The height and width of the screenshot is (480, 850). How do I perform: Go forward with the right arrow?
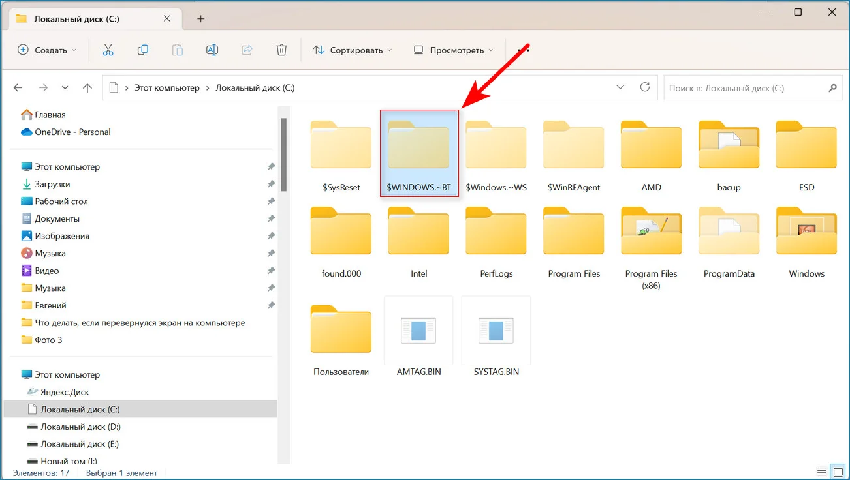pyautogui.click(x=43, y=87)
